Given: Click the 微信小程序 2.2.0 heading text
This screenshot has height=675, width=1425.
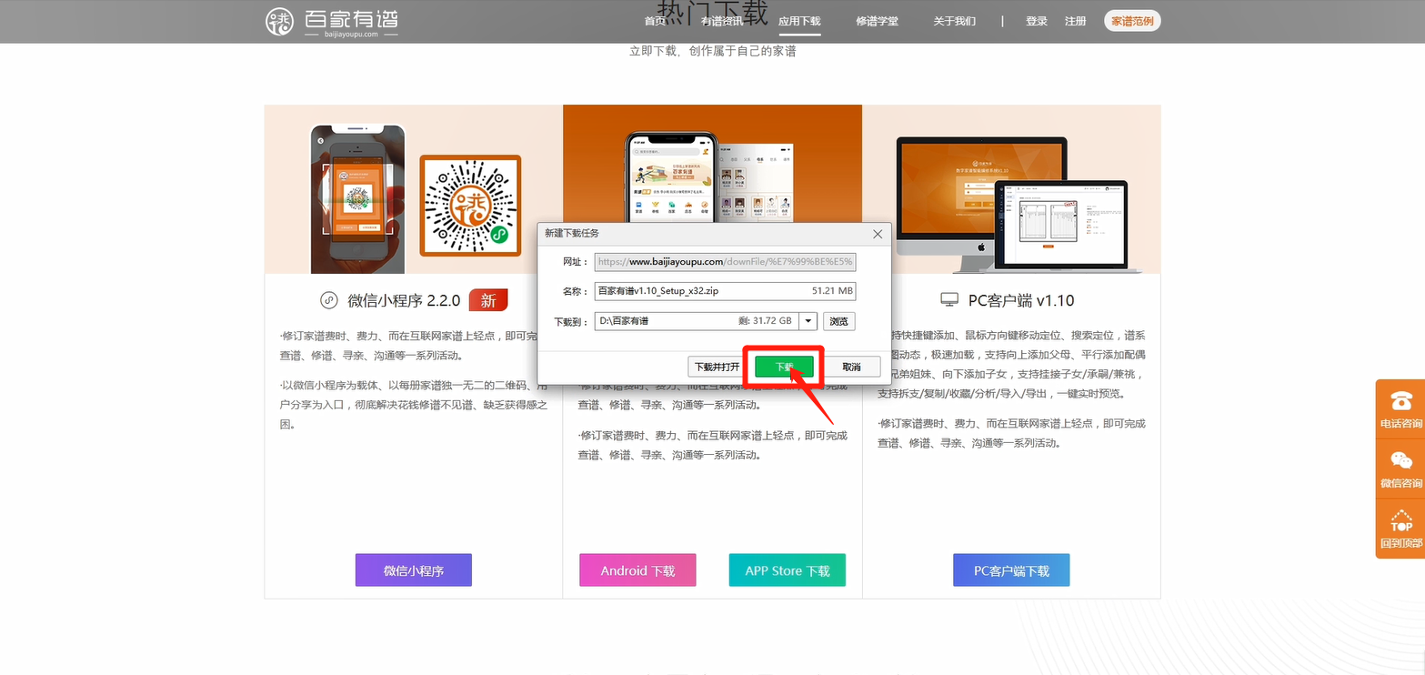Looking at the screenshot, I should (x=405, y=300).
